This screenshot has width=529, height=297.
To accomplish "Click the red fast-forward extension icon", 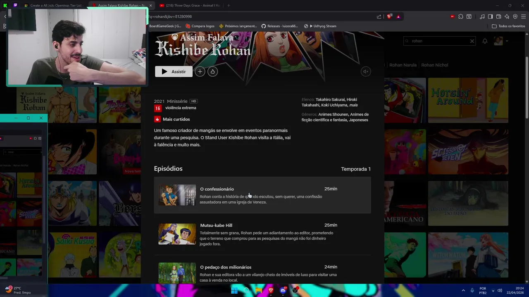I will (453, 16).
